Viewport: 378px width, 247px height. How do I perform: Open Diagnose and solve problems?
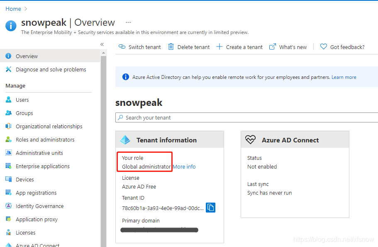50,69
